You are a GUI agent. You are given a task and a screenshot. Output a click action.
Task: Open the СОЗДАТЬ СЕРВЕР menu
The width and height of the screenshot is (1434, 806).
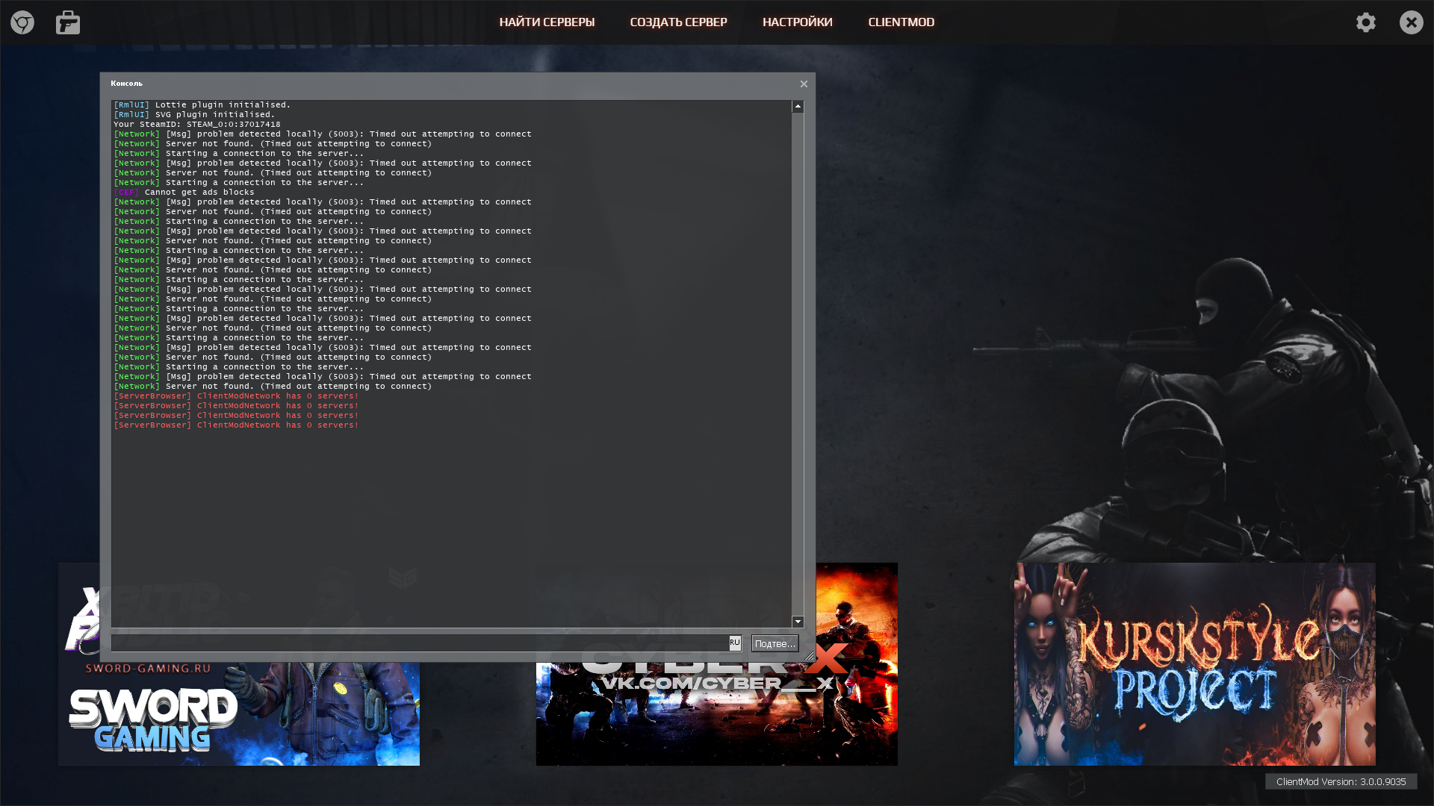click(x=678, y=22)
